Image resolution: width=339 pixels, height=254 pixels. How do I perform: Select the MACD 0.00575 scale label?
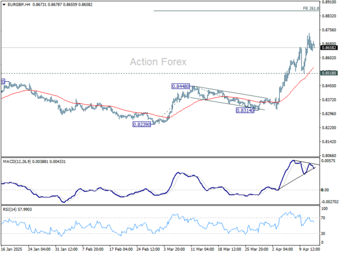tap(328, 161)
